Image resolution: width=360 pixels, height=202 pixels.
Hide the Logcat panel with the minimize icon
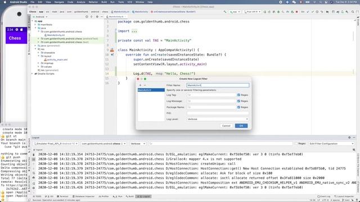354,137
